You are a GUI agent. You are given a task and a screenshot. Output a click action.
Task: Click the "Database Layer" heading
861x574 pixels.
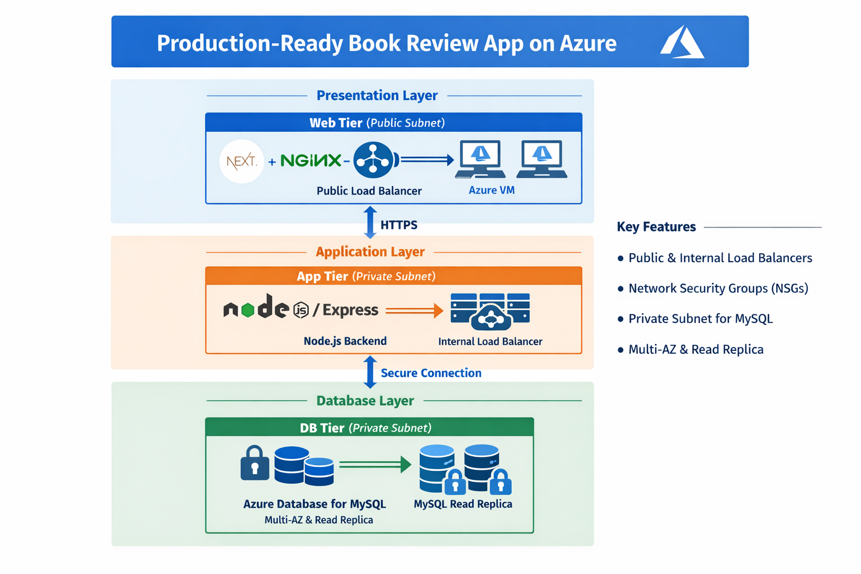click(x=365, y=401)
